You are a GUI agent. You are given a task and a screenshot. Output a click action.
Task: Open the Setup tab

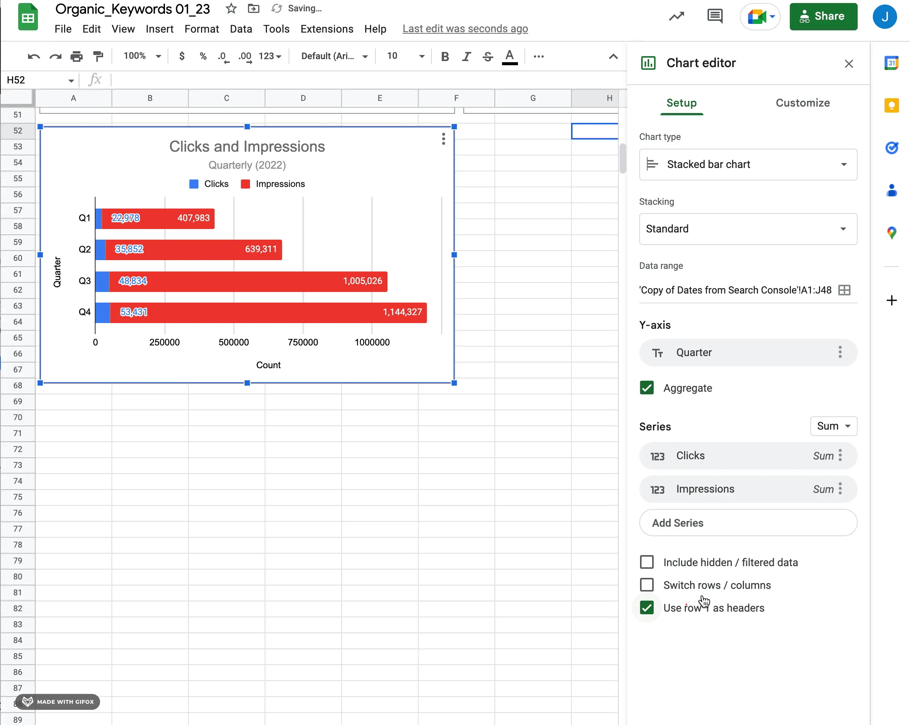[681, 102]
